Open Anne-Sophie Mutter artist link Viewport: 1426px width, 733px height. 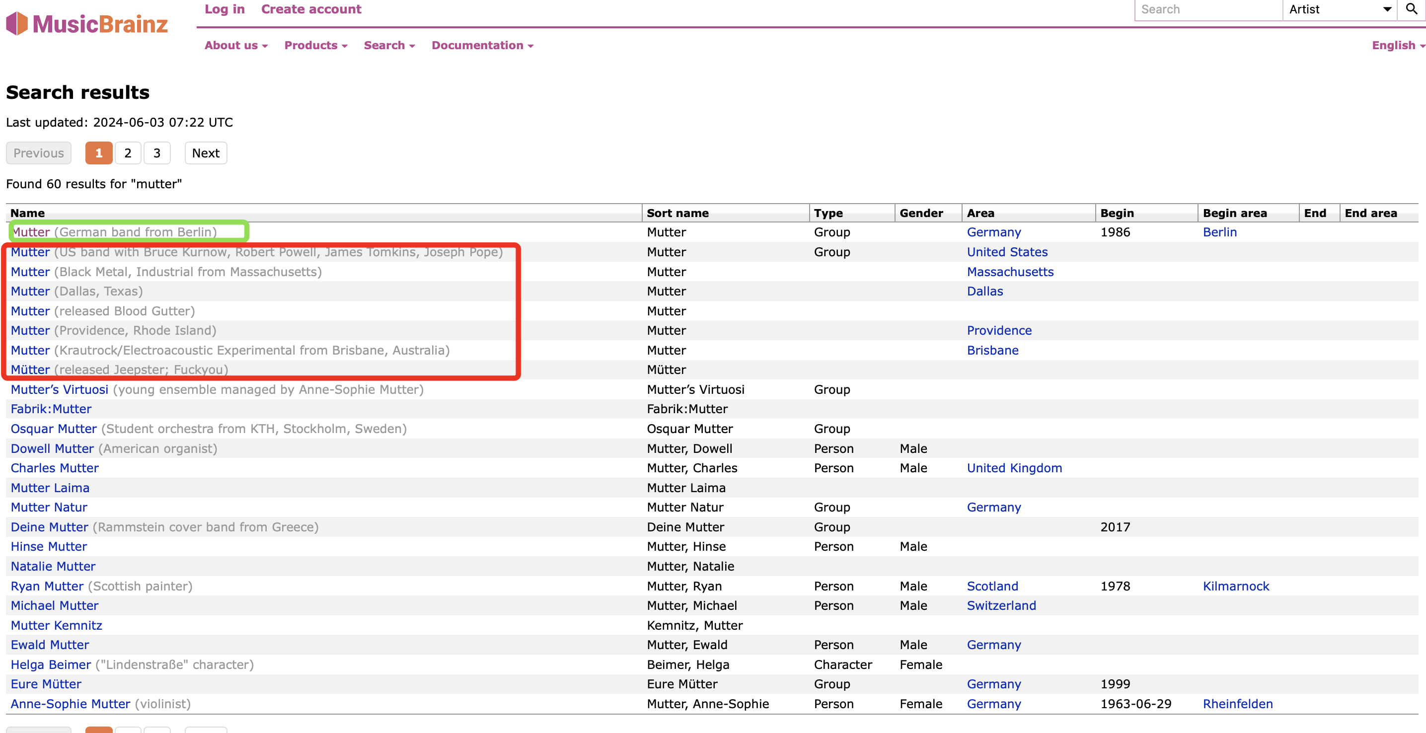[x=71, y=705]
